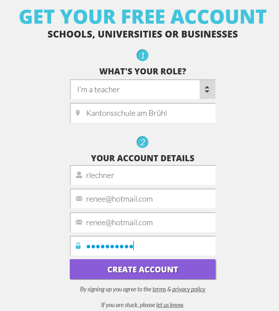The image size is (279, 311).
Task: Click into the rlechner username field
Action: (147, 175)
